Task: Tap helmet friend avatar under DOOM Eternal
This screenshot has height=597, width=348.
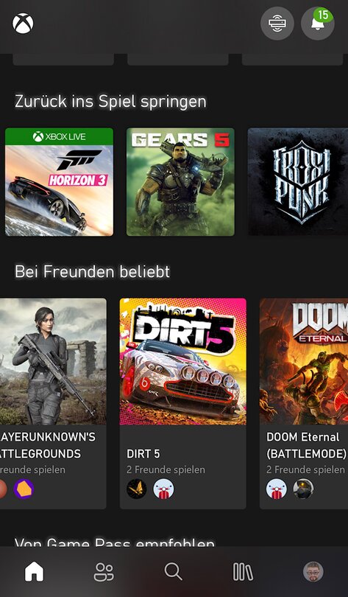Action: 304,489
